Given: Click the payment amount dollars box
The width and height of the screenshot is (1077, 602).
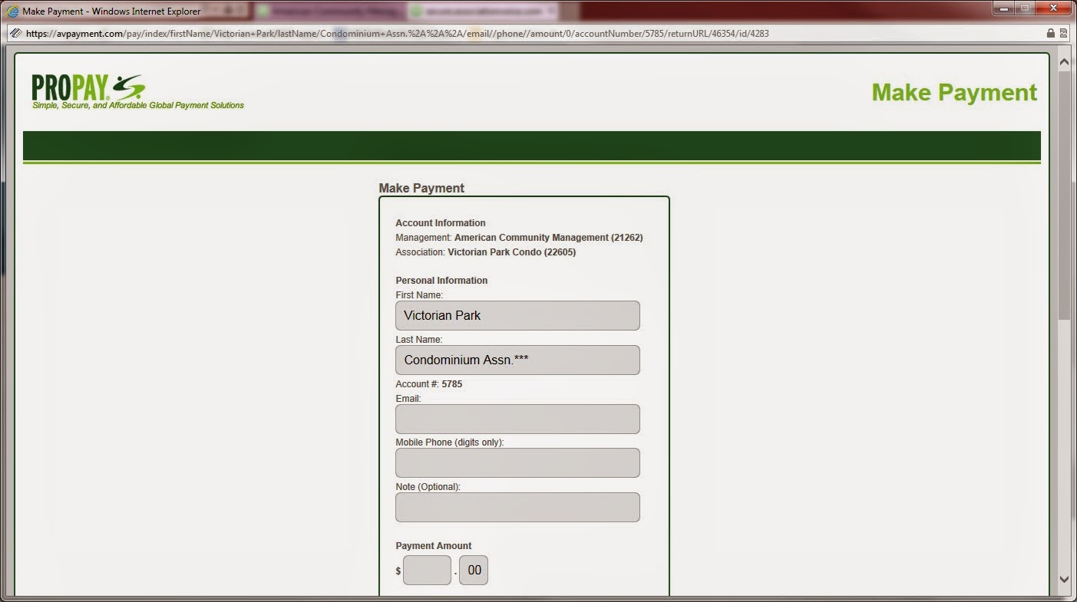Looking at the screenshot, I should (427, 571).
